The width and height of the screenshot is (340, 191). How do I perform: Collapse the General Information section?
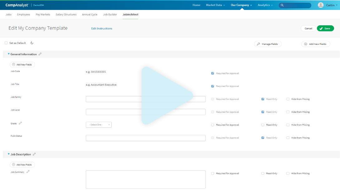9,54
